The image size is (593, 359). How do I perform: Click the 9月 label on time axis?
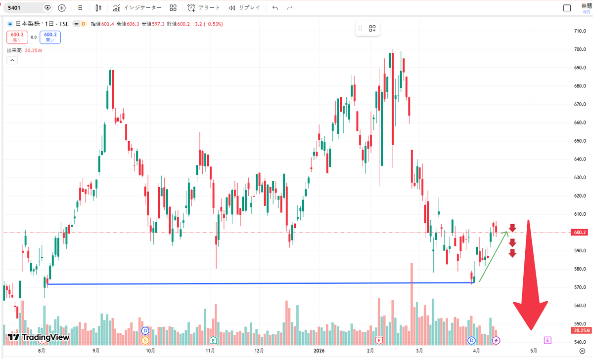coord(96,351)
